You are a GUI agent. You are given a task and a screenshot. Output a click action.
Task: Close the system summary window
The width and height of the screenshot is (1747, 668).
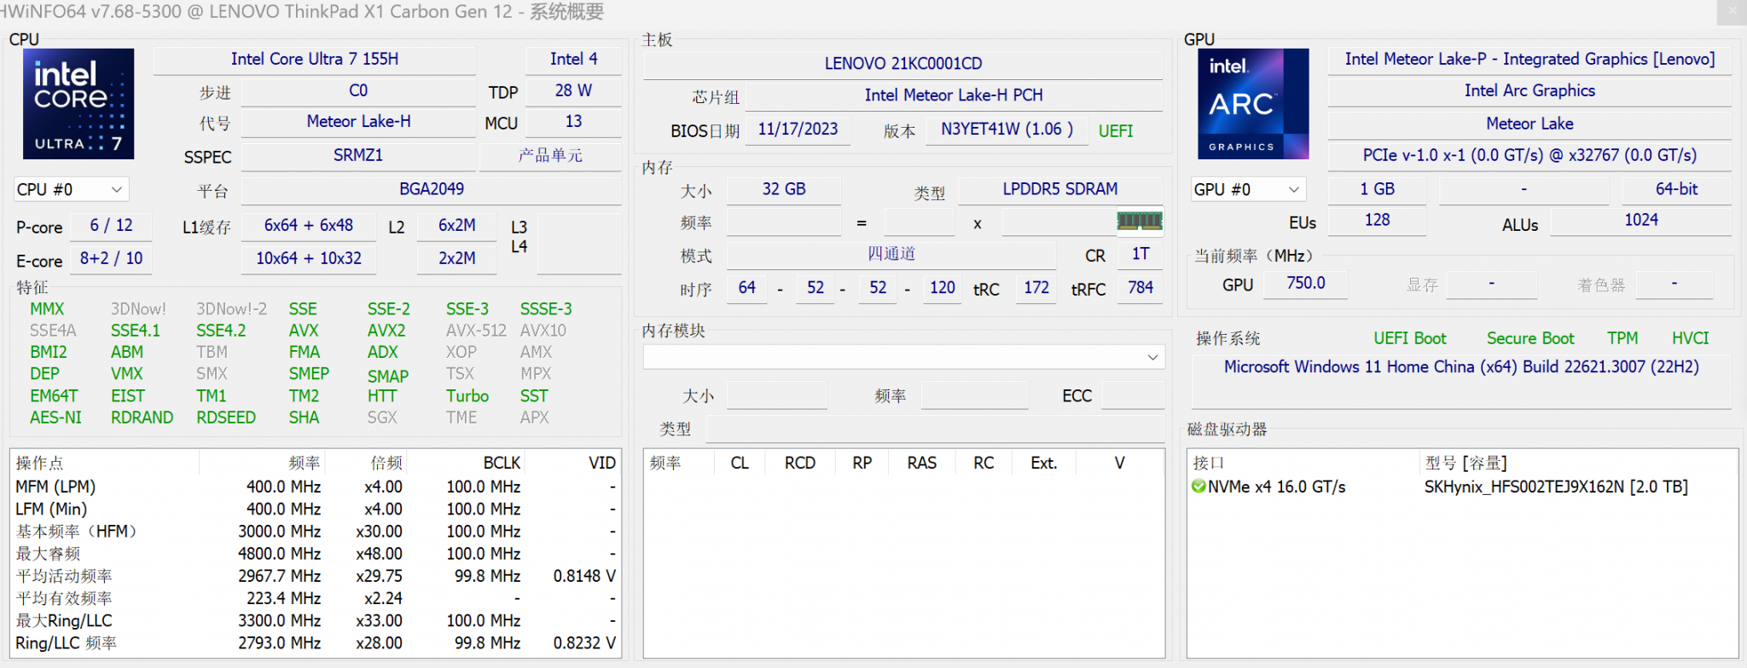[x=1732, y=12]
